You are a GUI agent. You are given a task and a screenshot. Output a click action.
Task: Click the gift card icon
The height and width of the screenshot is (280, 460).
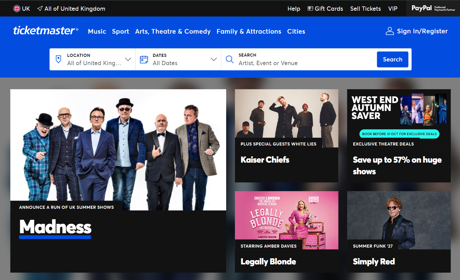310,9
